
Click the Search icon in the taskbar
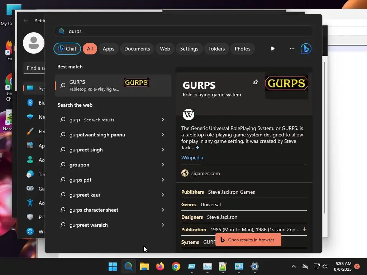[x=129, y=266]
